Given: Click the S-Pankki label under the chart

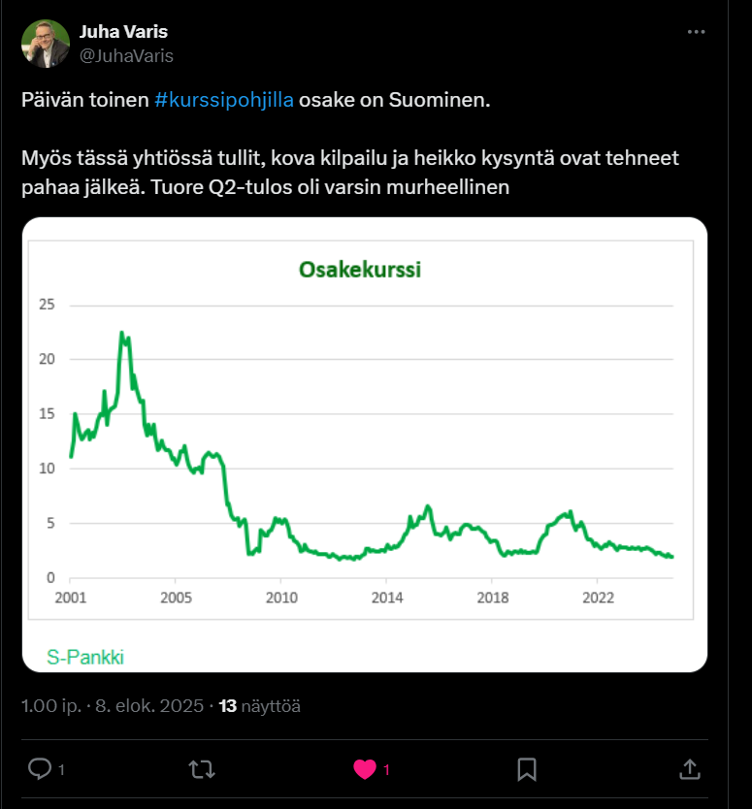Looking at the screenshot, I should [85, 658].
